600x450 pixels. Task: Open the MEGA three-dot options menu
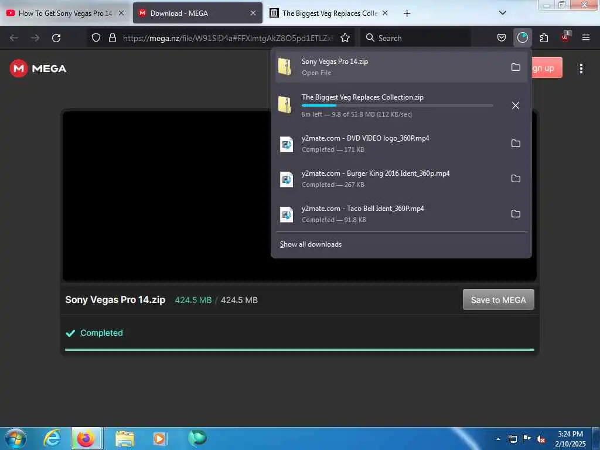581,69
